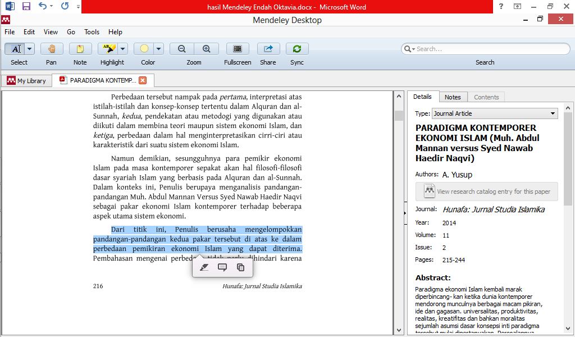Switch to the My Library tab
This screenshot has width=575, height=337.
(26, 81)
